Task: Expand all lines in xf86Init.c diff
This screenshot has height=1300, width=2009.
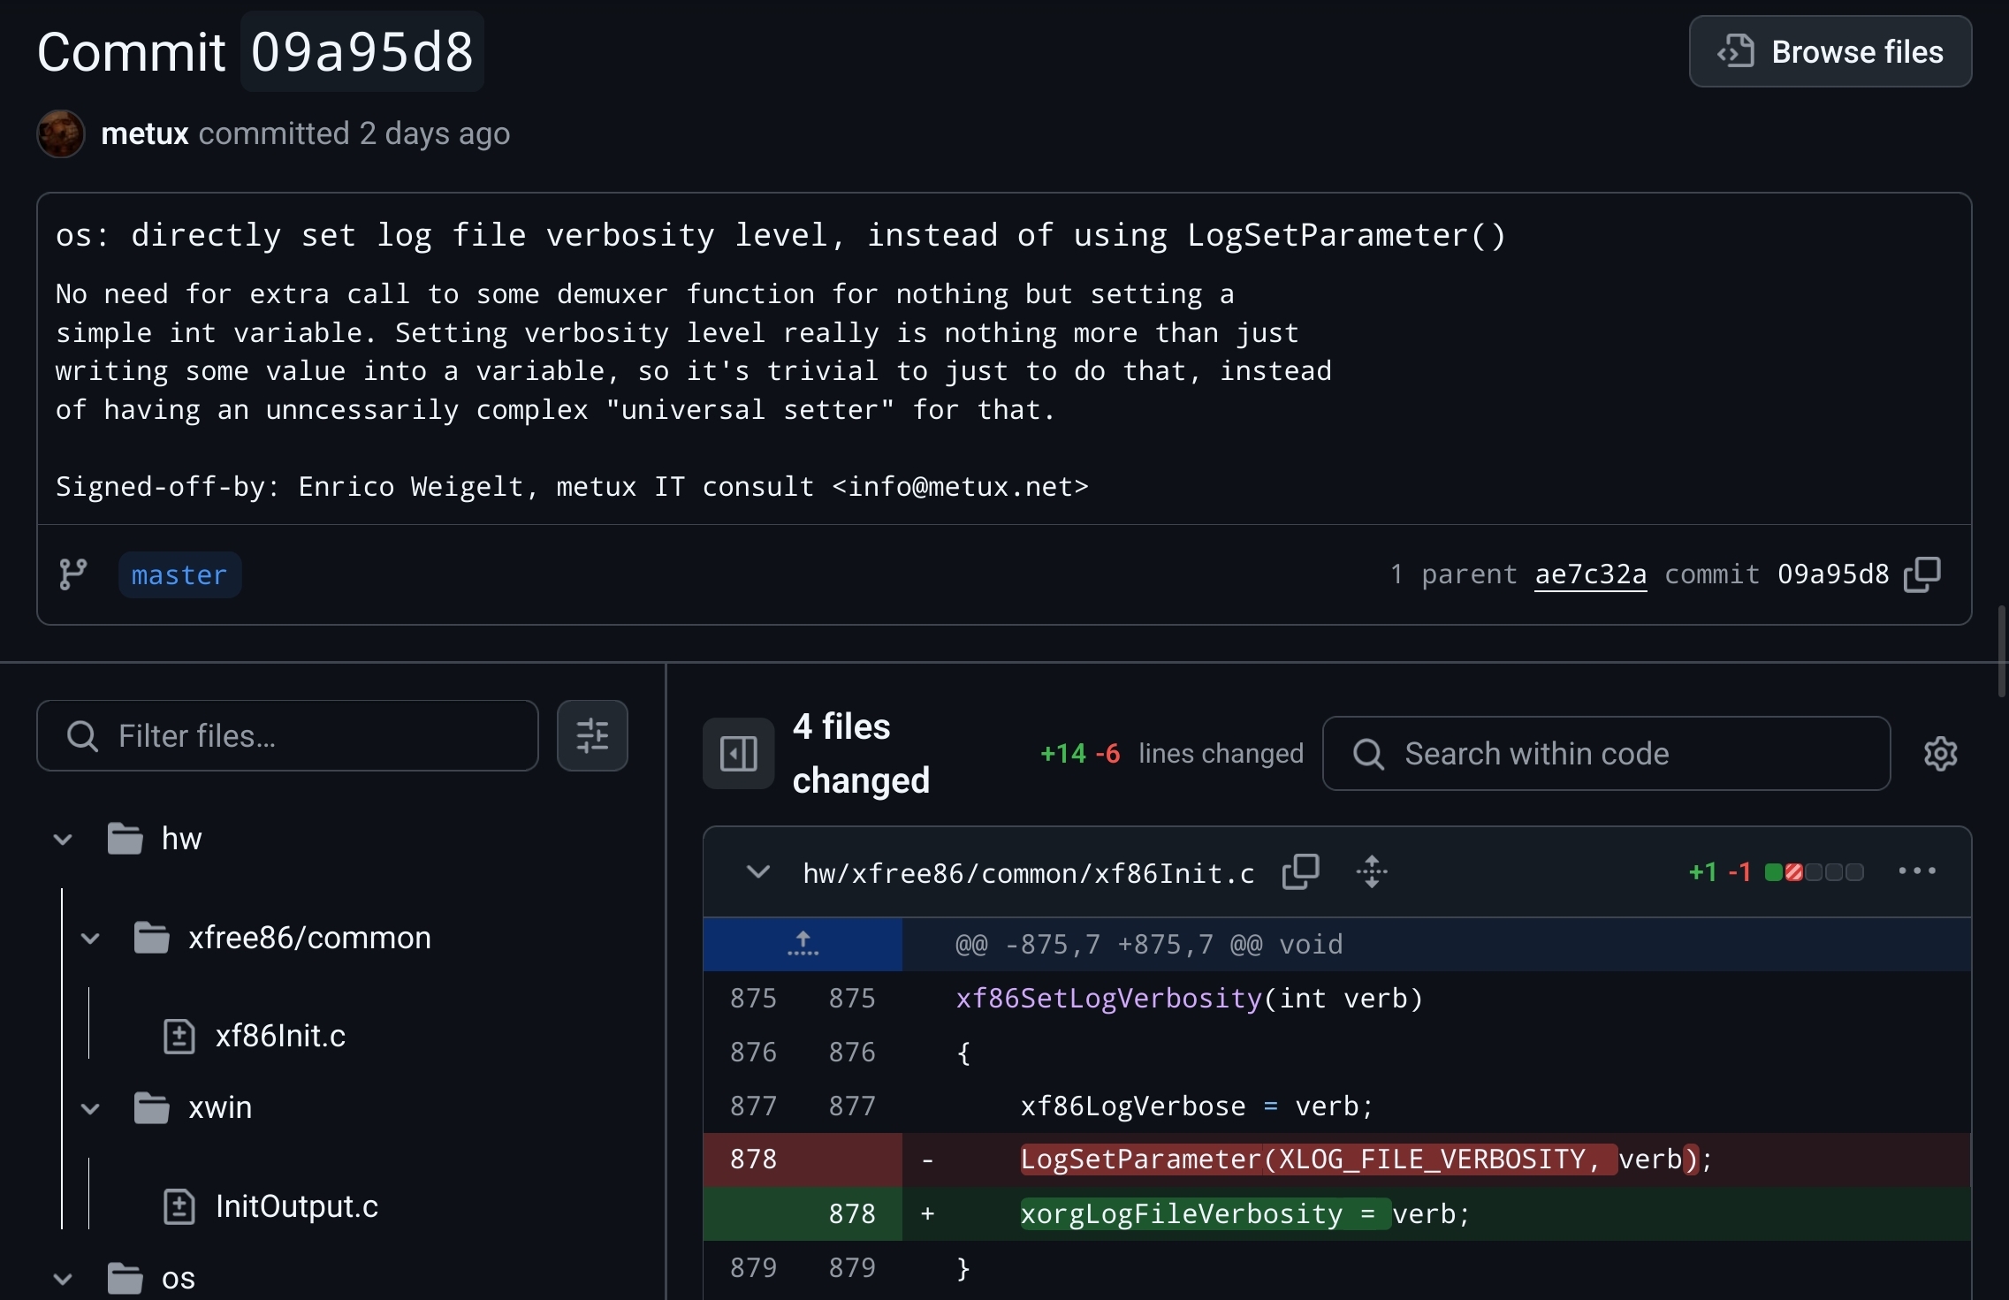Action: [1372, 872]
